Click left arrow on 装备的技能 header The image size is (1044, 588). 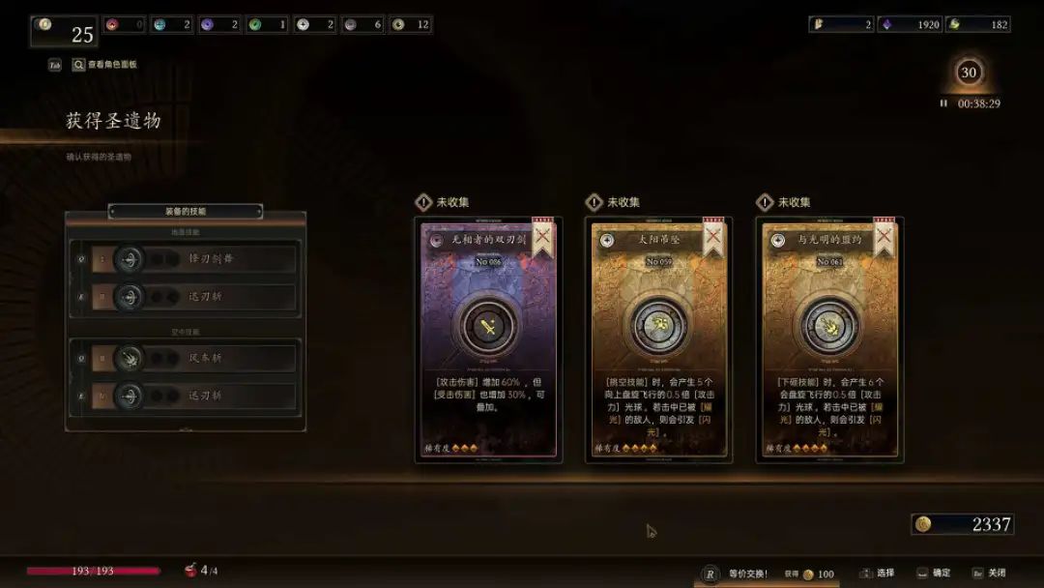(112, 211)
